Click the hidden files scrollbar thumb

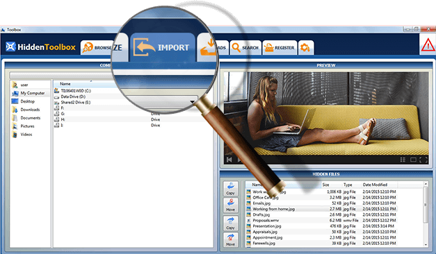[426, 205]
